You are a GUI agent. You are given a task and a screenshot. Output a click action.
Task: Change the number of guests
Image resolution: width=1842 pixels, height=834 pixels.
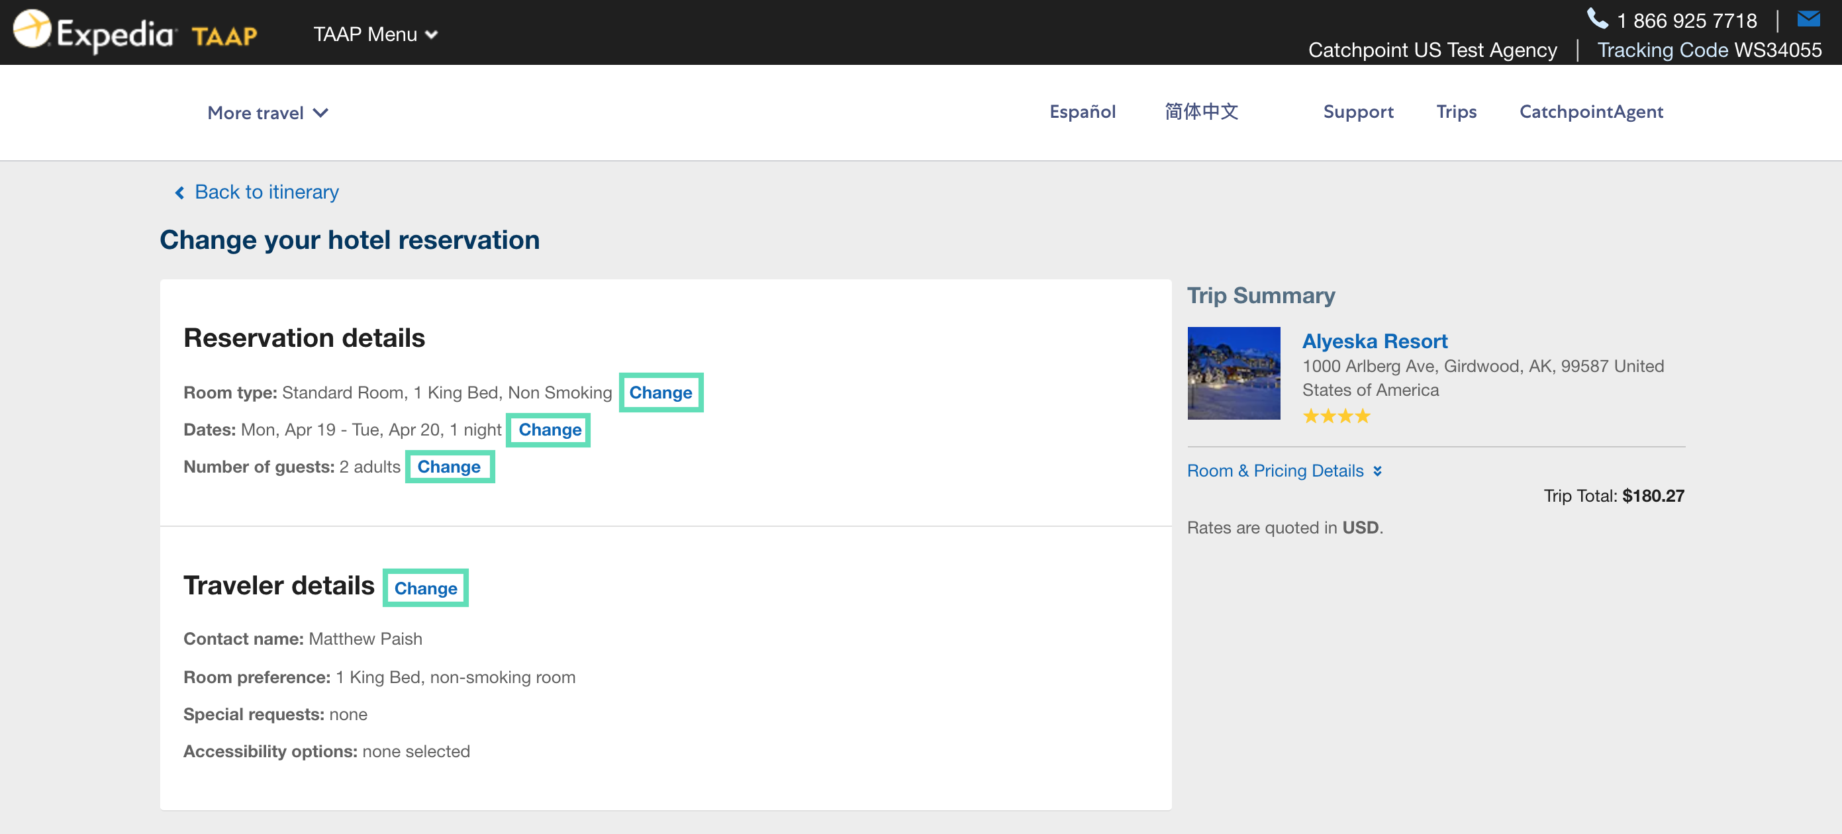click(x=449, y=467)
